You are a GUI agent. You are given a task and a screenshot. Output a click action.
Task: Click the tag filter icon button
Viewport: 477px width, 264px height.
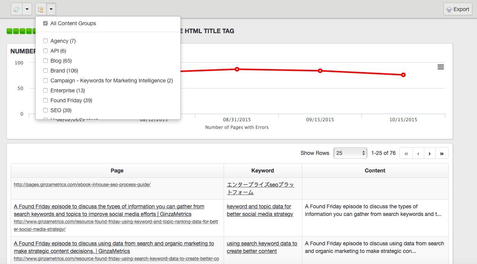[x=17, y=9]
